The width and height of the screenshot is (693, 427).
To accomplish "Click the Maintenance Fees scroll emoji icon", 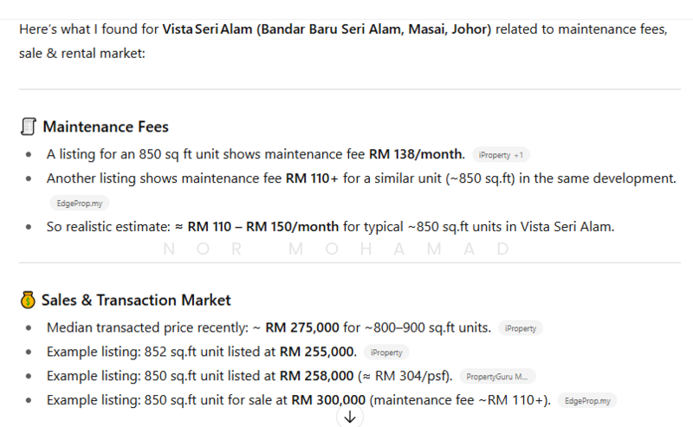I will point(29,127).
